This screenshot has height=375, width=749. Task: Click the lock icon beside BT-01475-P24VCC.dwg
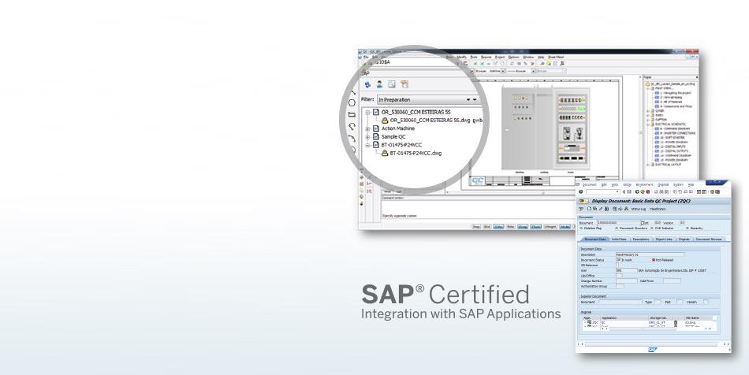point(385,153)
